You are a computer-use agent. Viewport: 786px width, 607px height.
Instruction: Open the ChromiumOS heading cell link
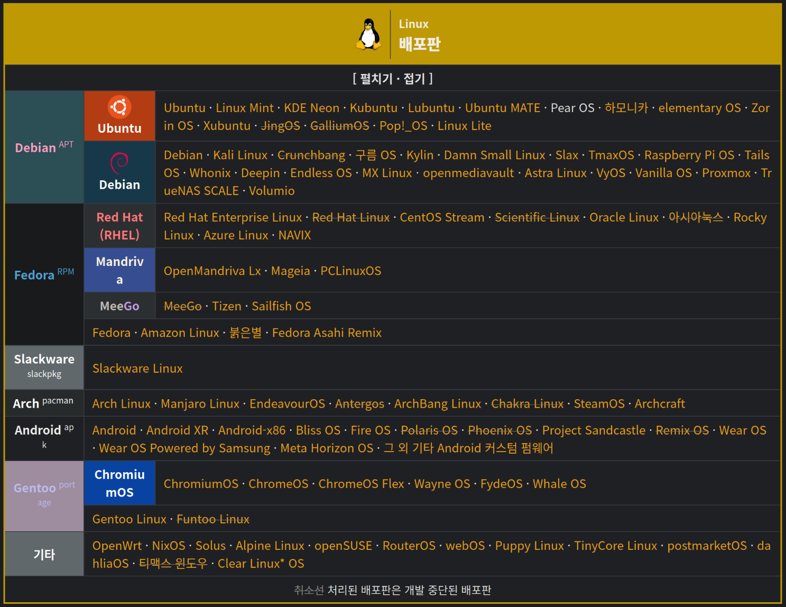(119, 483)
